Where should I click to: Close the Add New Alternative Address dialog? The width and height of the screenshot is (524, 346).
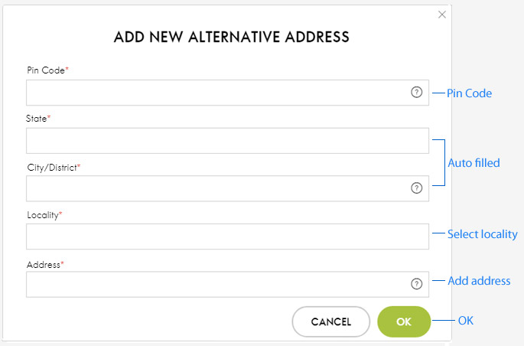point(442,15)
